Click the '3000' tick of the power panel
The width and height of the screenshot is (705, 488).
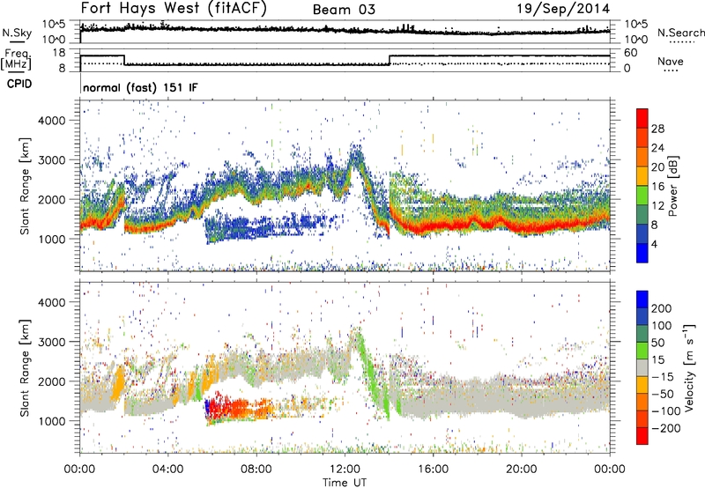[51, 160]
